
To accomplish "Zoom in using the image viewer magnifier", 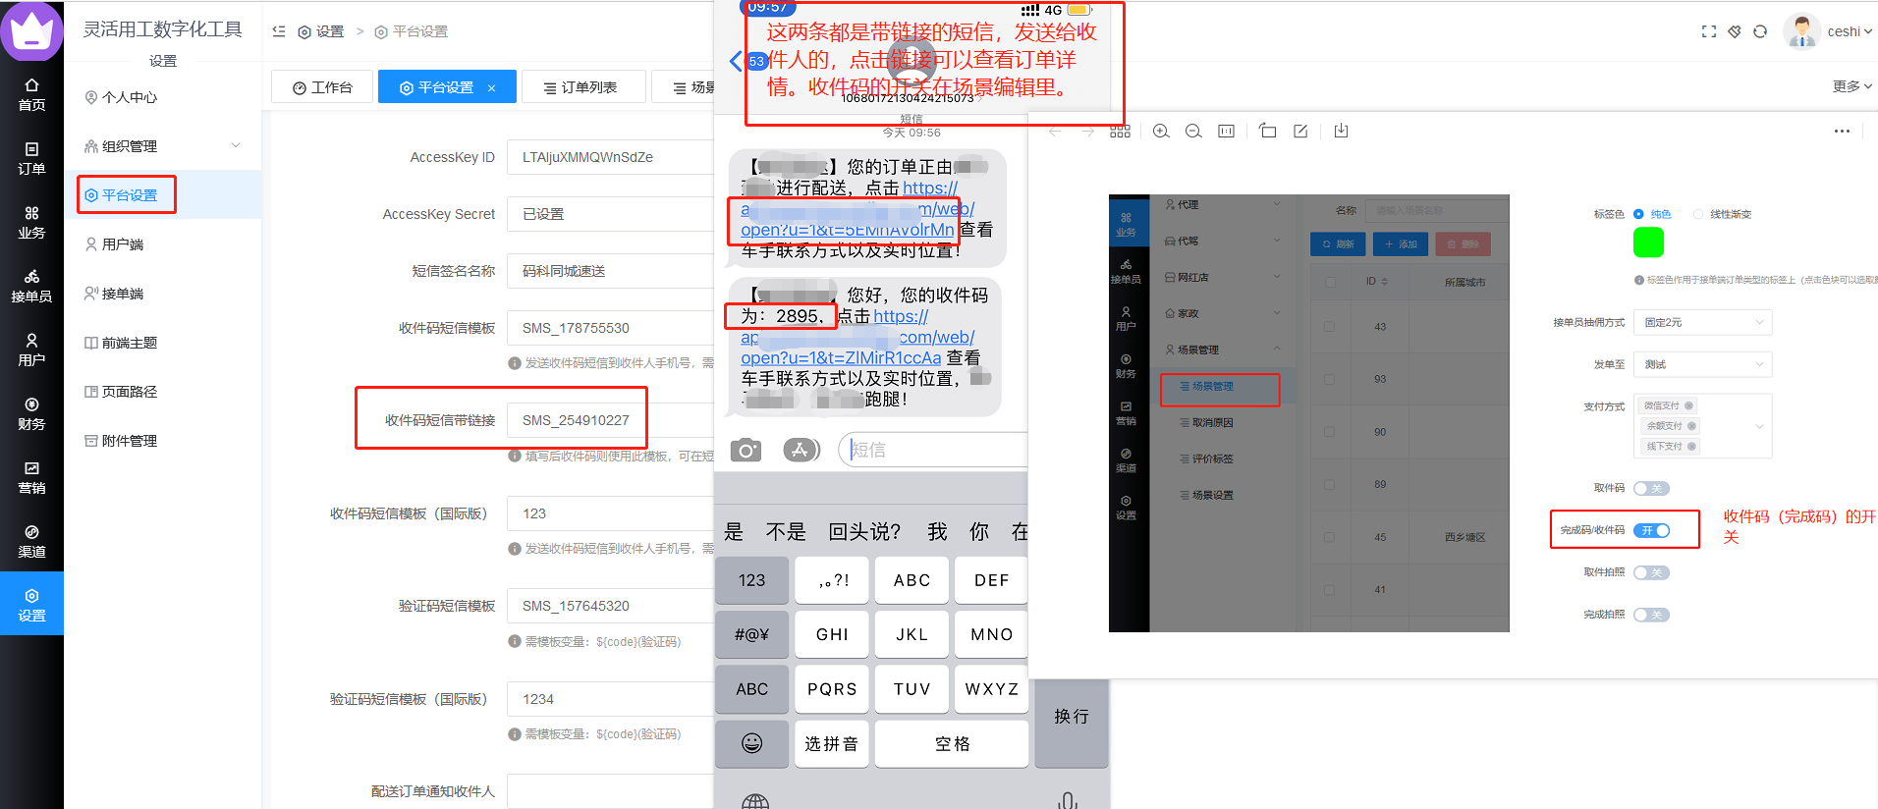I will (1161, 131).
